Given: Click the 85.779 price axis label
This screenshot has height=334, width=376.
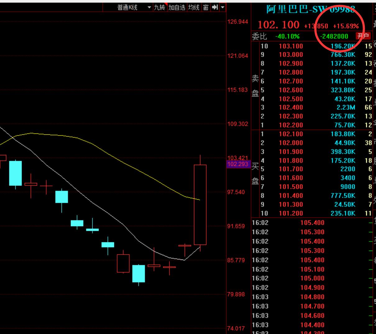Looking at the screenshot, I should 238,260.
